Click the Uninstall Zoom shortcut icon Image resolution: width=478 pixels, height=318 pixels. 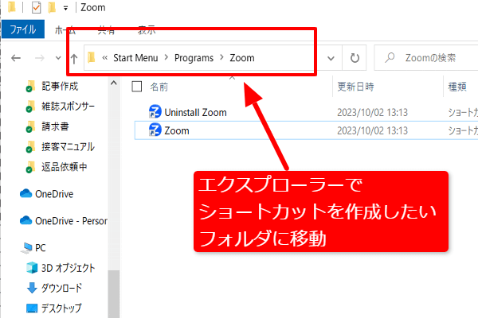[x=155, y=112]
